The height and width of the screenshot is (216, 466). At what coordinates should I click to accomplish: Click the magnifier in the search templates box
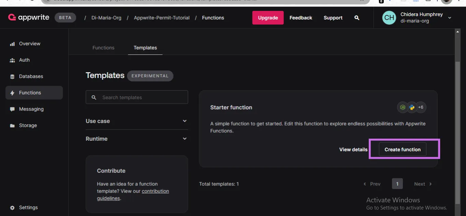pos(94,97)
